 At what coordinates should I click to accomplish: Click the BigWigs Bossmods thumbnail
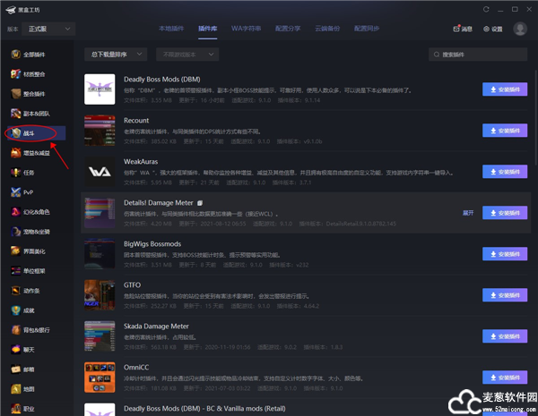(x=100, y=254)
